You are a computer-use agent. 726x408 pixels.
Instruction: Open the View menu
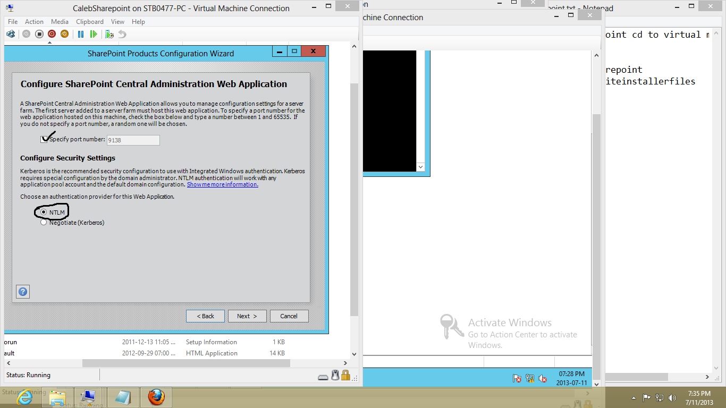[117, 22]
